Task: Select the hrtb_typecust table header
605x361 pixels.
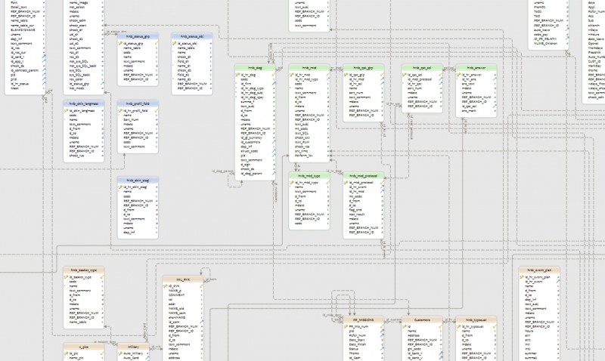Action: pos(476,319)
